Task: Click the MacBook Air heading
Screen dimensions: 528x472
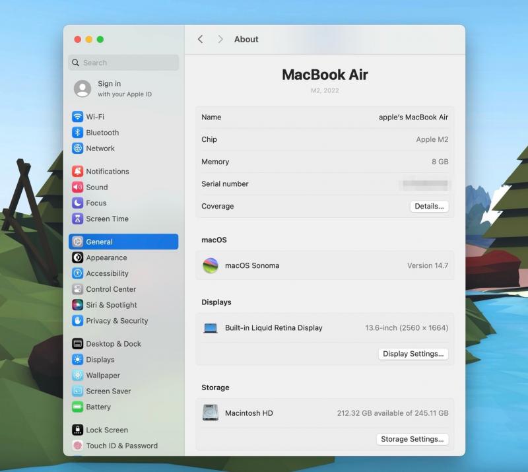Action: click(x=325, y=75)
